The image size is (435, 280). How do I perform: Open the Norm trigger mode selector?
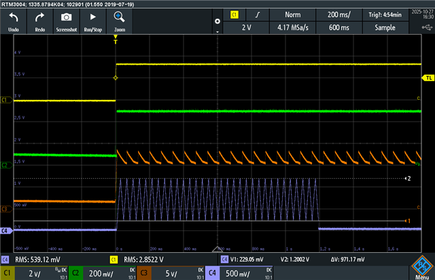[292, 14]
